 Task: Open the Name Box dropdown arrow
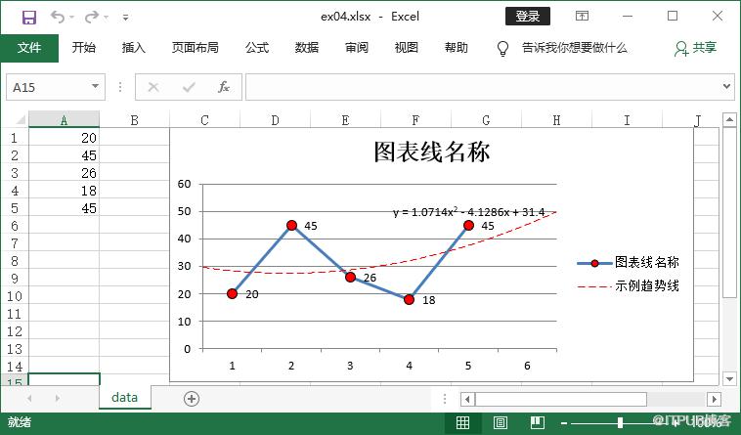pyautogui.click(x=95, y=86)
